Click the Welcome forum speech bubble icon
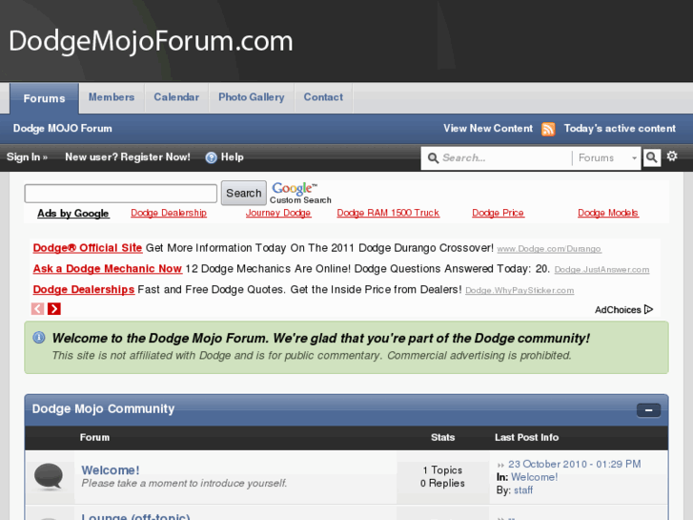693x520 pixels. click(x=49, y=476)
